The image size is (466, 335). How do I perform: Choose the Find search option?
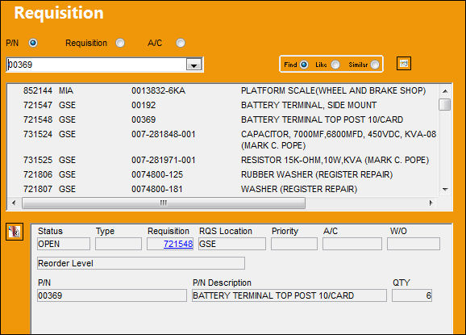click(x=304, y=65)
